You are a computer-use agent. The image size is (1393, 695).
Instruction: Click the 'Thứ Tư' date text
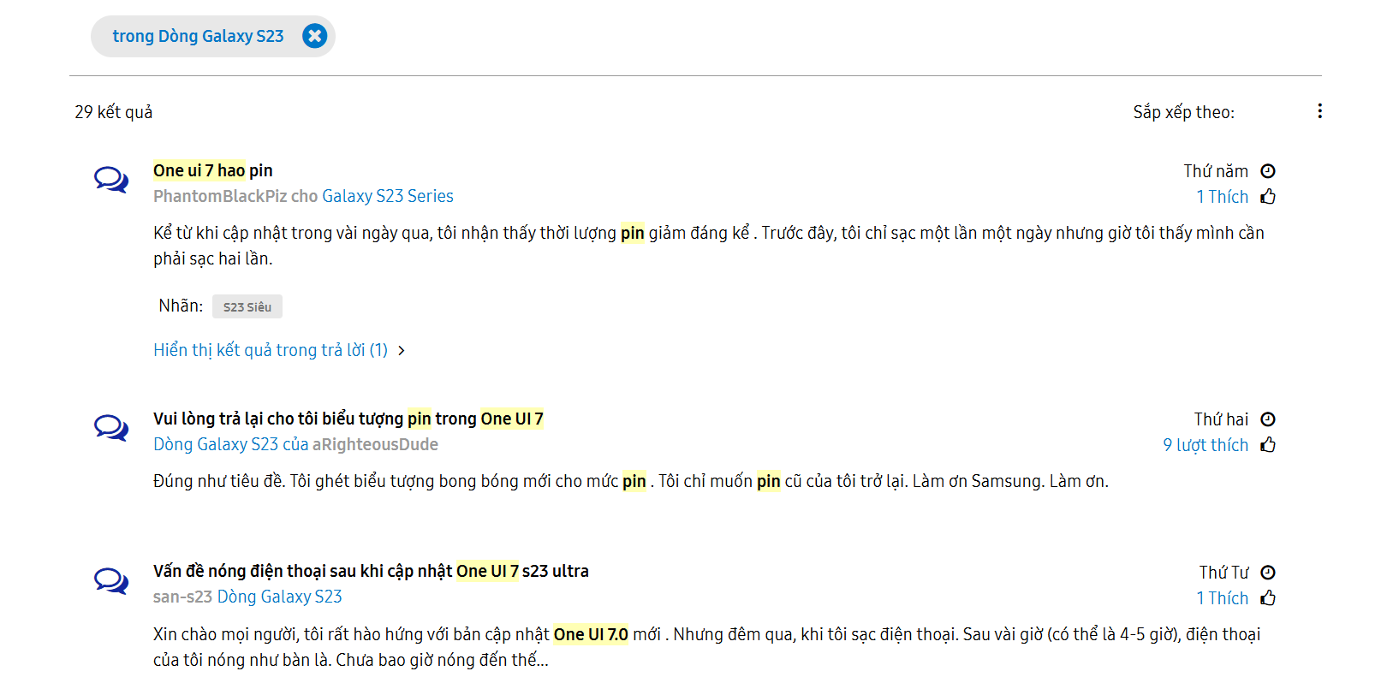pos(1223,573)
